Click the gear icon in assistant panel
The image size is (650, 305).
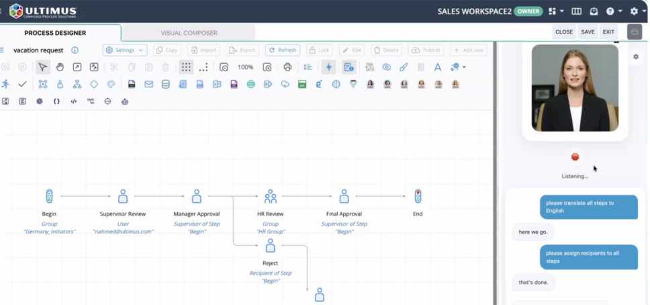pos(636,57)
